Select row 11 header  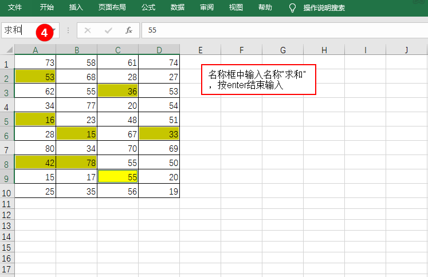pos(6,204)
